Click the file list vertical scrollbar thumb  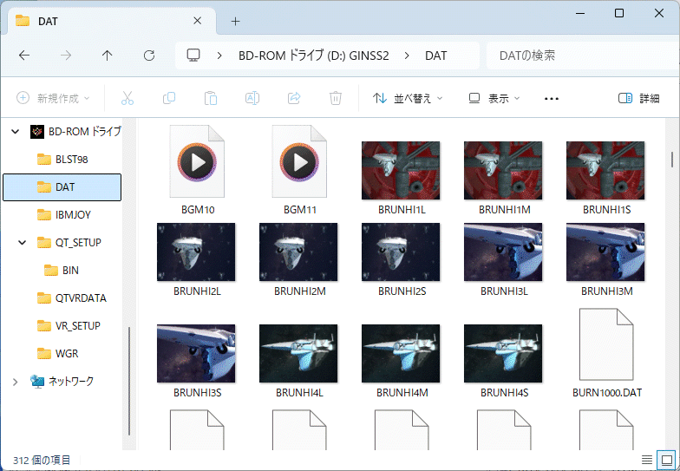[672, 160]
